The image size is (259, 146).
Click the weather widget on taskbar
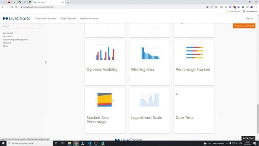click(x=214, y=143)
